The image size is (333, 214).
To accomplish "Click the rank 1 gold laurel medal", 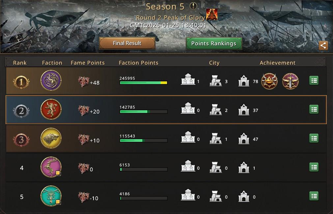I will coord(21,82).
